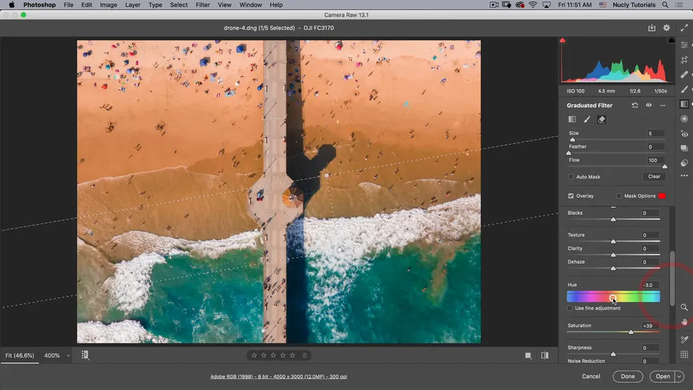Screen dimensions: 693x390
Task: Rate image with the first star
Action: click(254, 355)
